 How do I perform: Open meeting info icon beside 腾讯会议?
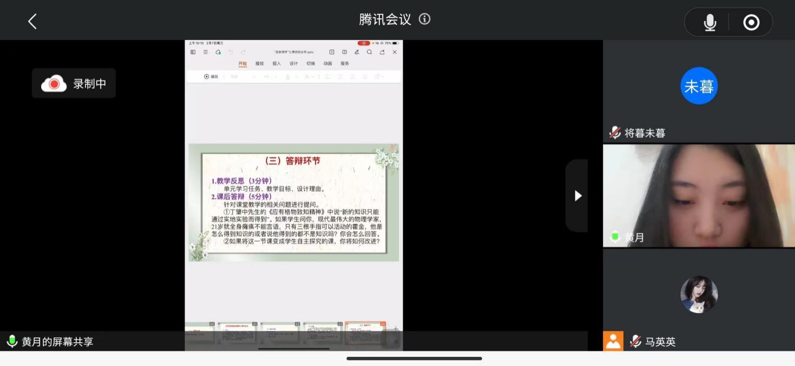click(x=425, y=19)
